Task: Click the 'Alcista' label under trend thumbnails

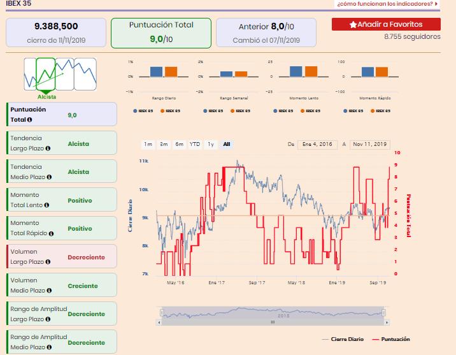Action: 47,97
